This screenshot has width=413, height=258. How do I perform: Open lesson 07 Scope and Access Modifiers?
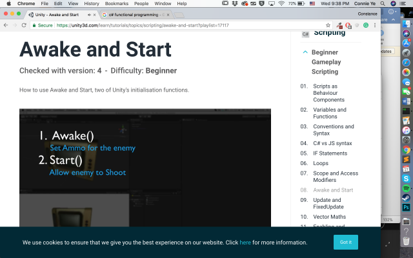[x=336, y=177]
